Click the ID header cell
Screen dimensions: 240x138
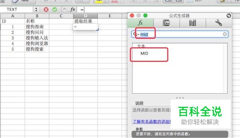pos(13,21)
